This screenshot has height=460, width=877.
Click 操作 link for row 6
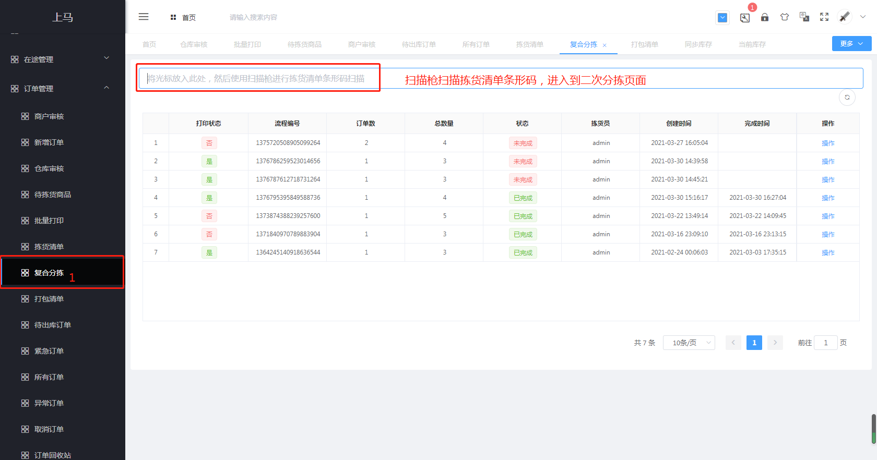[828, 234]
